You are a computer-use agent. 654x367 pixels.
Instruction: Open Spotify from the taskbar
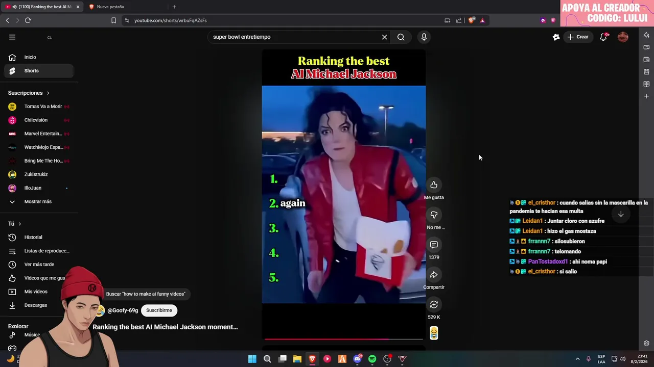[x=372, y=359]
